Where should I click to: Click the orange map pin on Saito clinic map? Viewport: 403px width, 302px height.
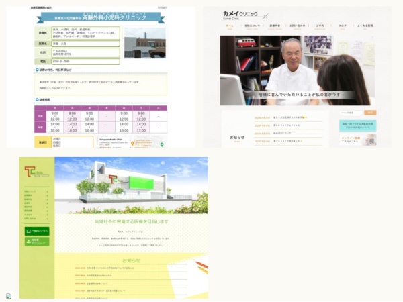click(132, 144)
